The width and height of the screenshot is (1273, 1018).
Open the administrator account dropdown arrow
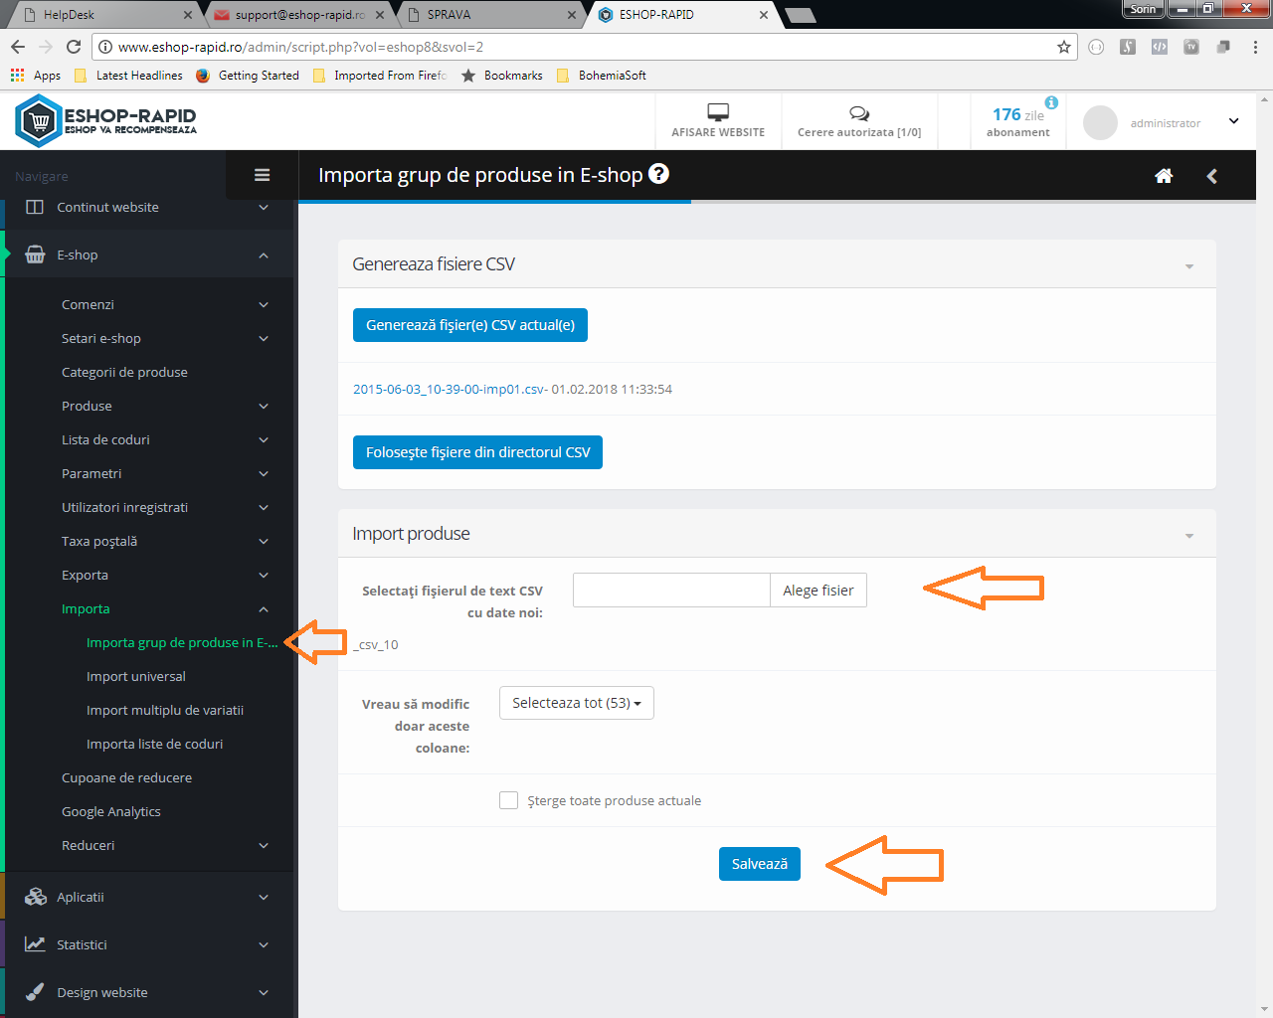tap(1234, 121)
